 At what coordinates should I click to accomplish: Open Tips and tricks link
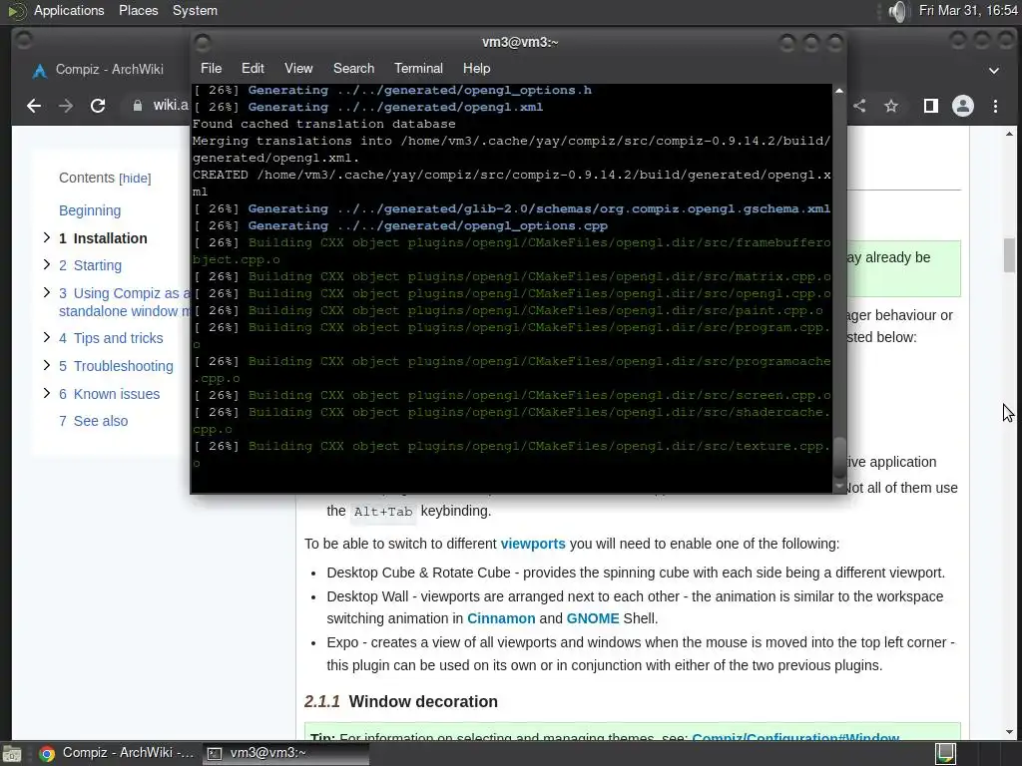pos(111,338)
